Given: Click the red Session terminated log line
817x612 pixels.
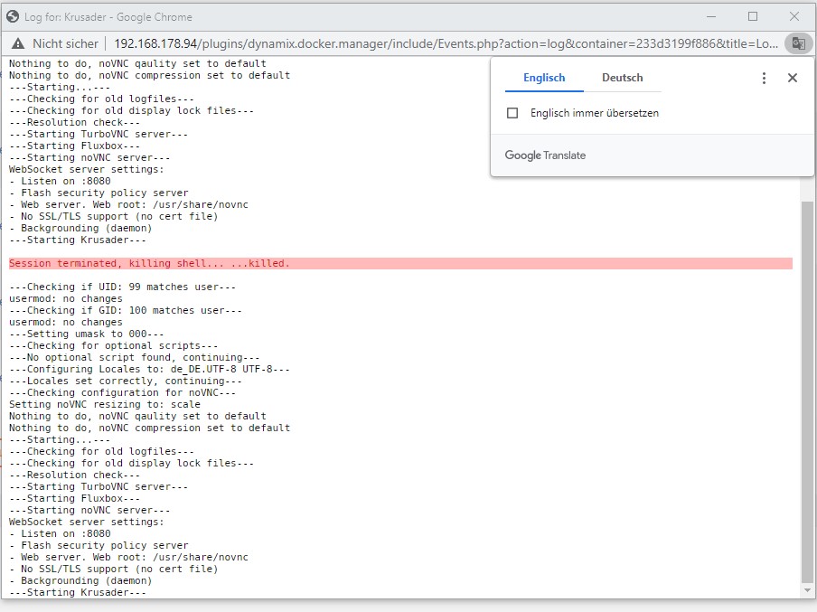Looking at the screenshot, I should click(400, 263).
